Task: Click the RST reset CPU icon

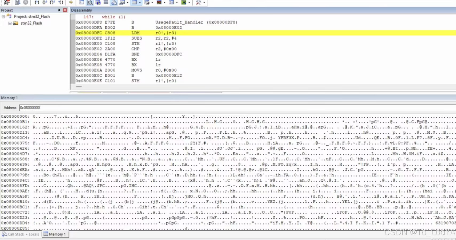Action: pyautogui.click(x=7, y=2)
